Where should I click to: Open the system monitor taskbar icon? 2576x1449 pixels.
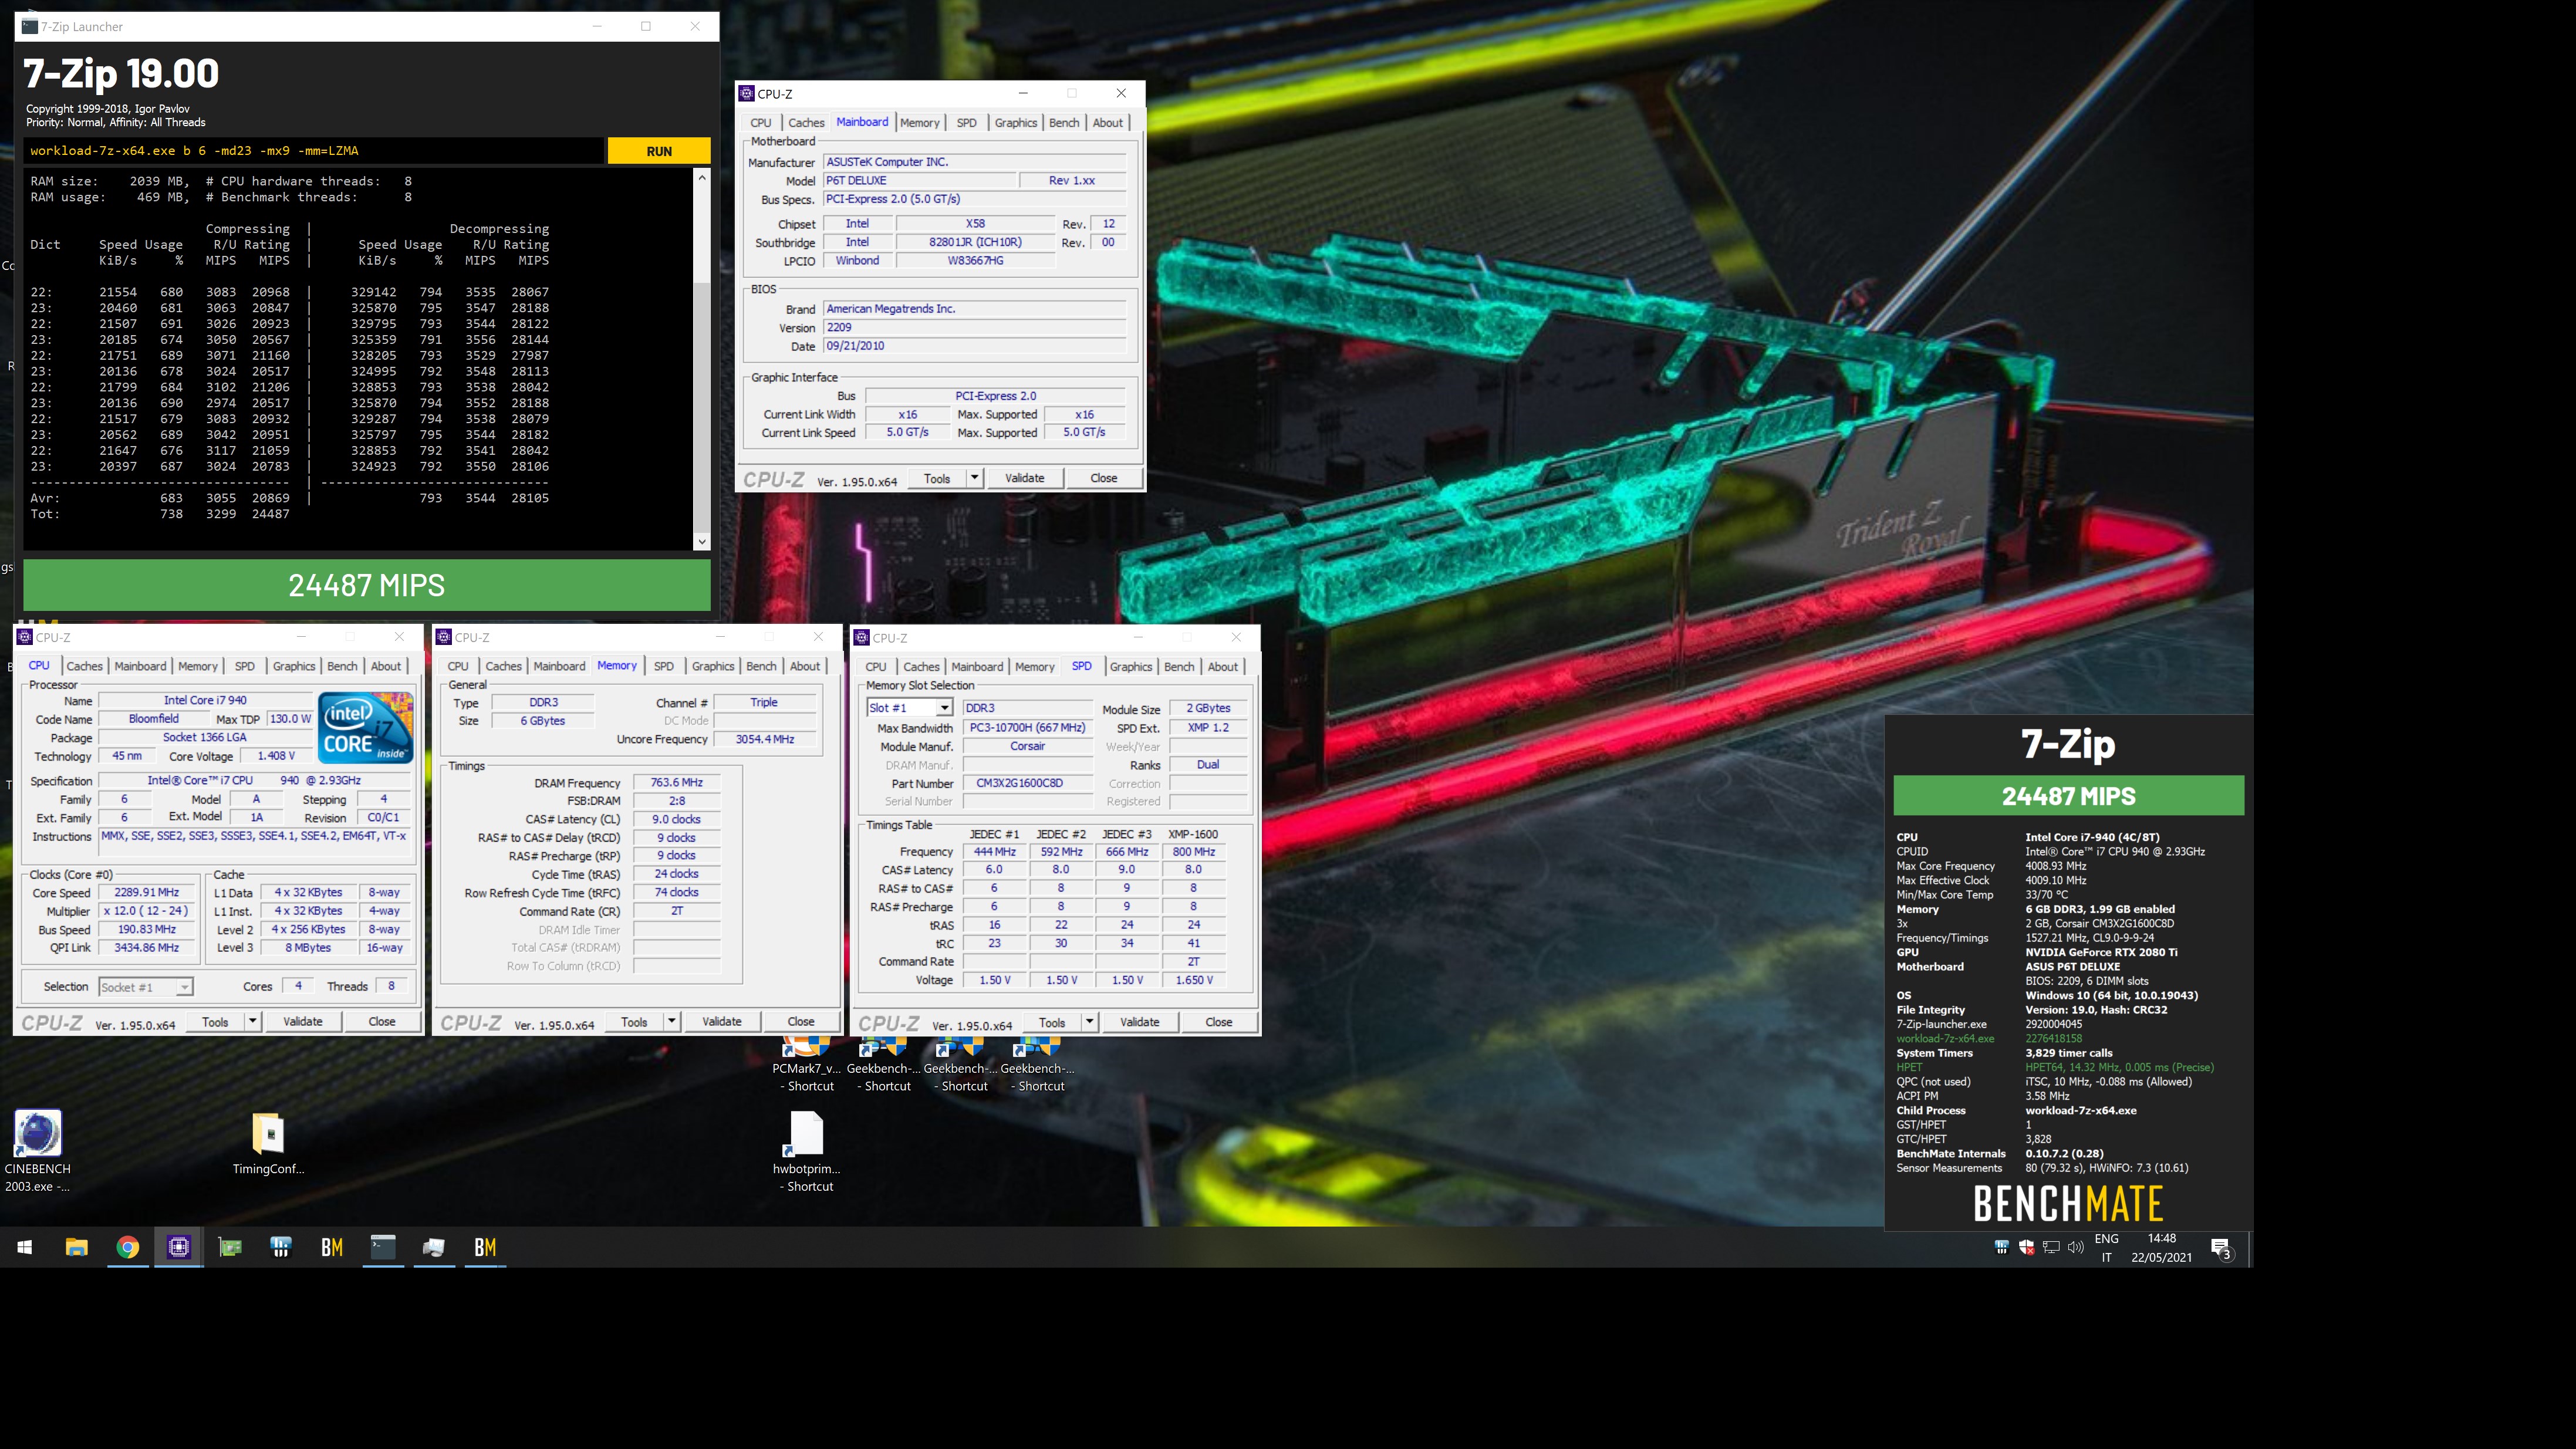[434, 1247]
